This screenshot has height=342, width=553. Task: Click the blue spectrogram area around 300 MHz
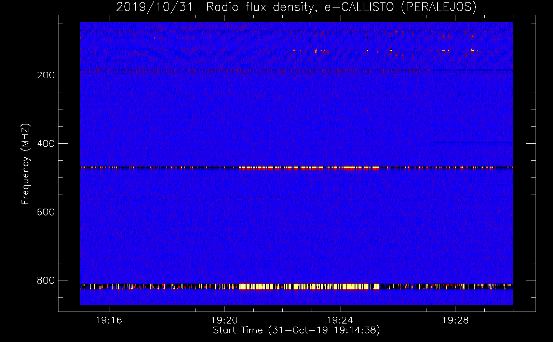(297, 109)
